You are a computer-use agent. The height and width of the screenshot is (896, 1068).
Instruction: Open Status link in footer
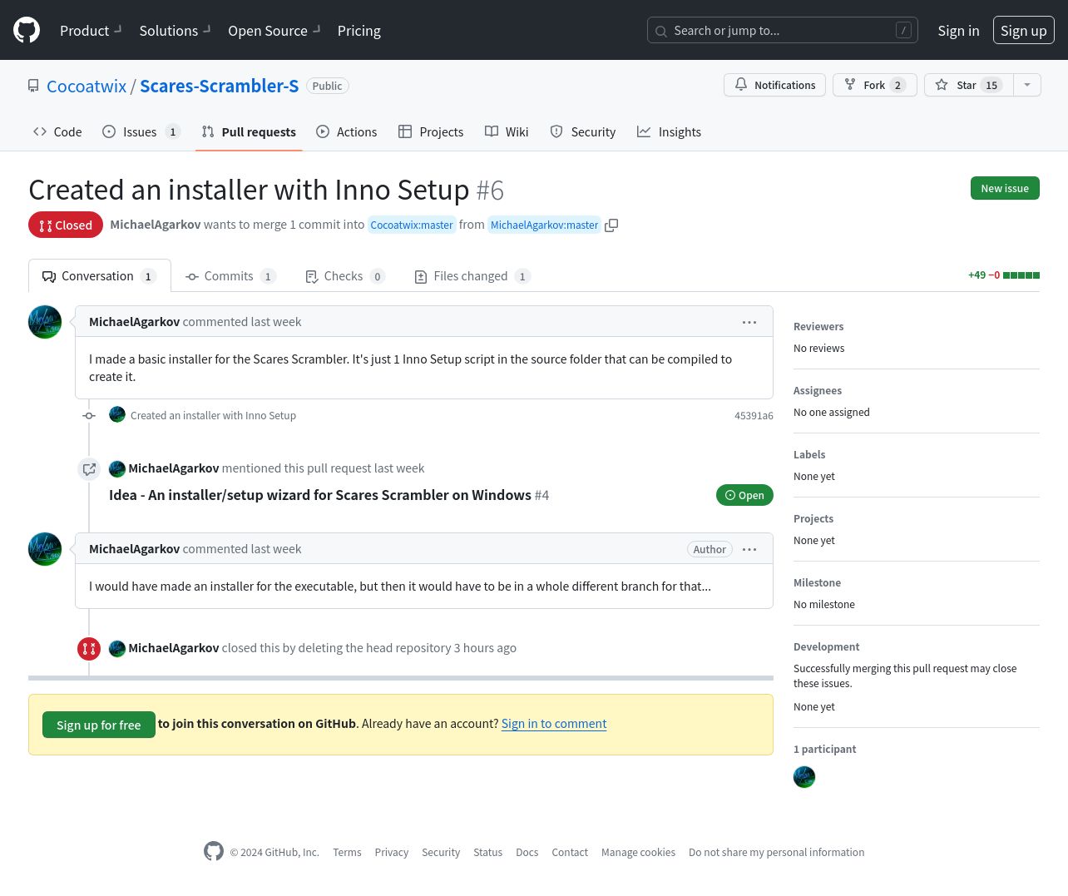pos(487,853)
